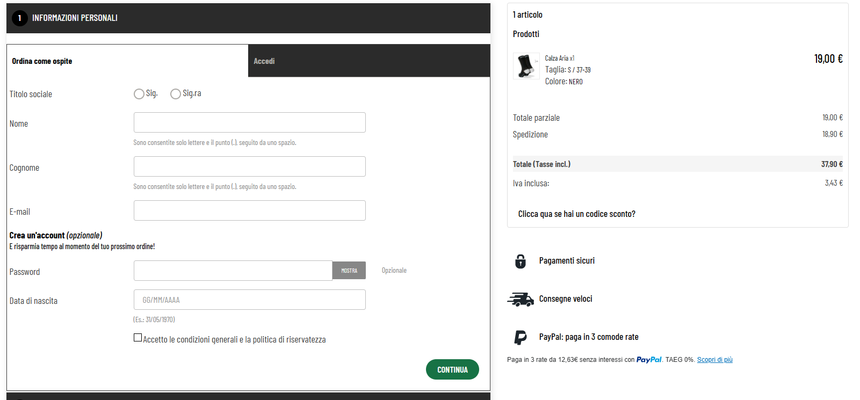This screenshot has width=860, height=400.
Task: Click the Data di nascita field
Action: (250, 300)
